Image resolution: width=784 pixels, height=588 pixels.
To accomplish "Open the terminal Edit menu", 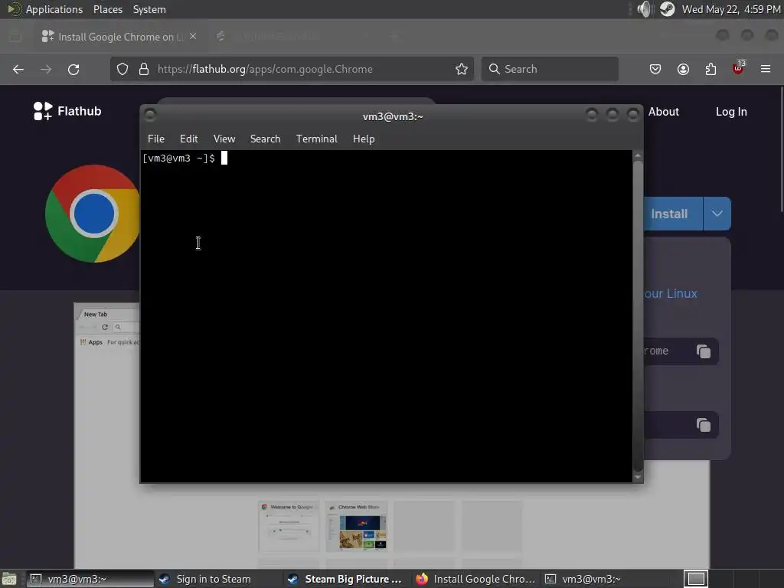I will click(189, 139).
